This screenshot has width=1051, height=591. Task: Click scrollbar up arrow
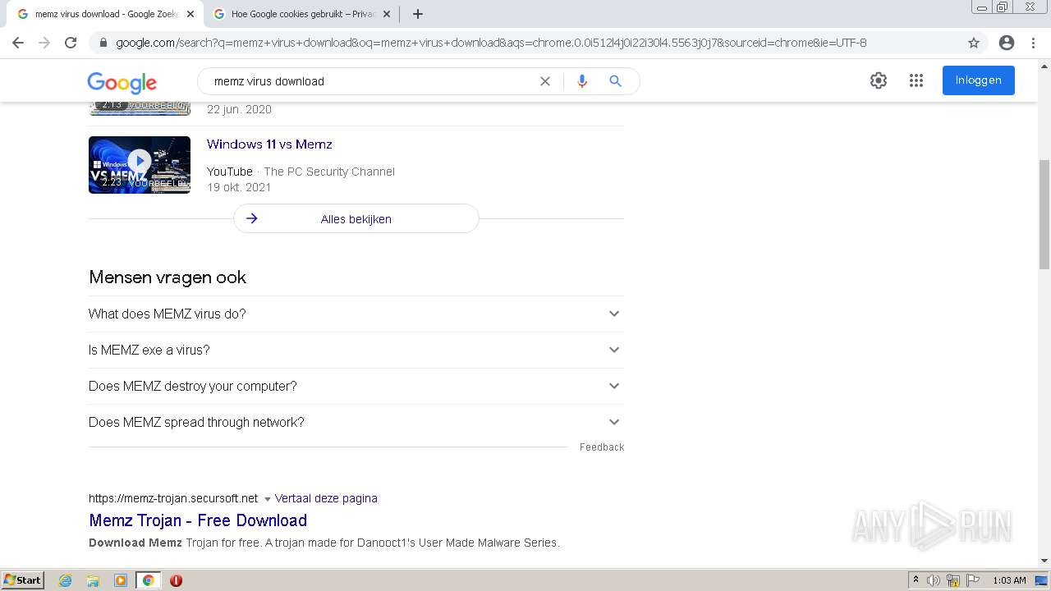[x=1044, y=66]
